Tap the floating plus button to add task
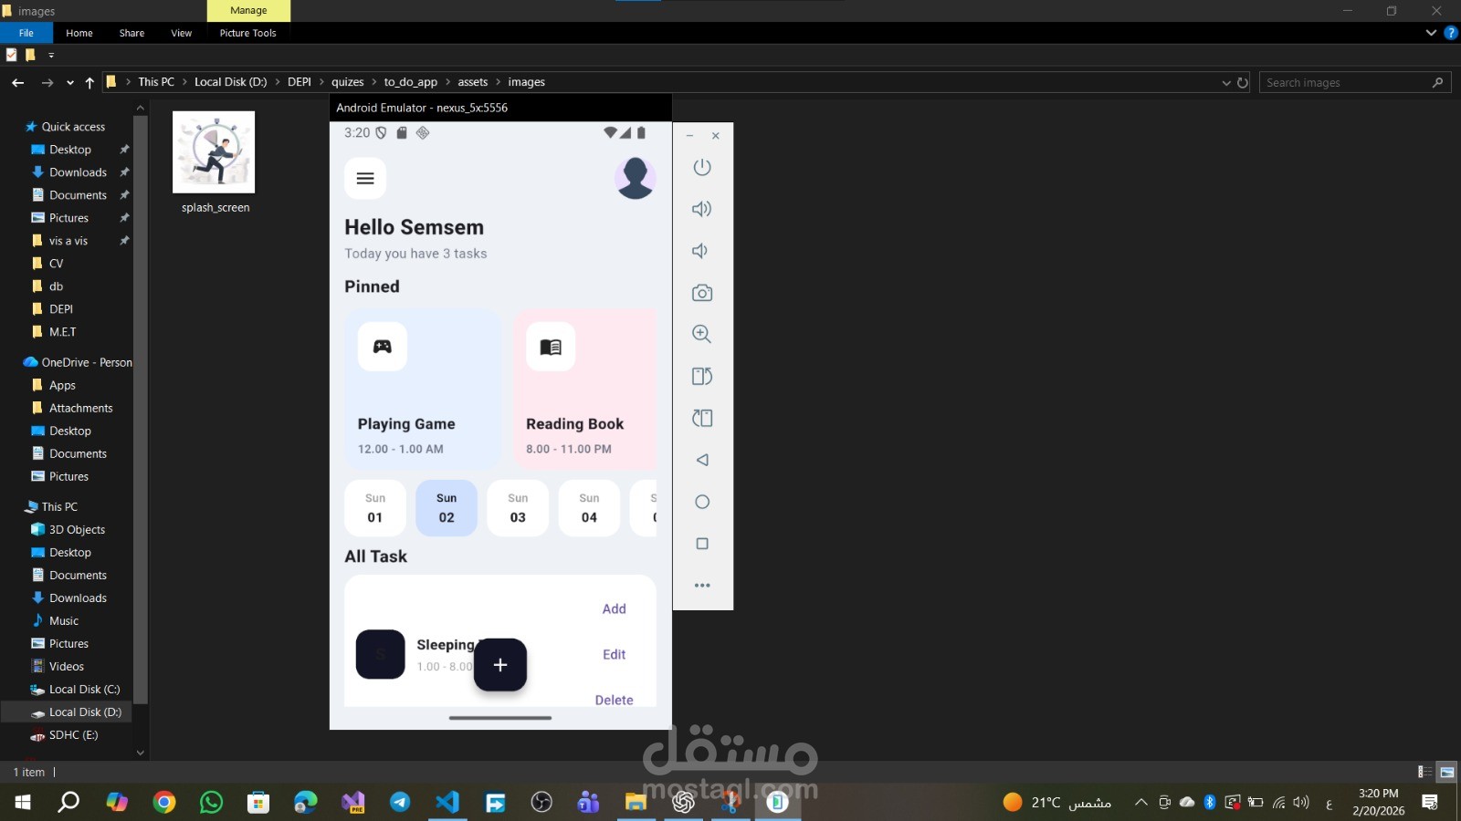The width and height of the screenshot is (1461, 821). (500, 665)
